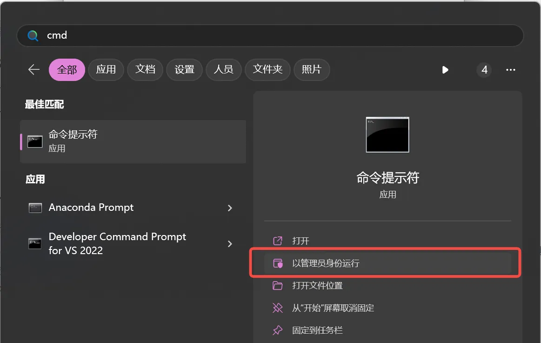Click the search magnifier icon
The height and width of the screenshot is (343, 541).
33,36
